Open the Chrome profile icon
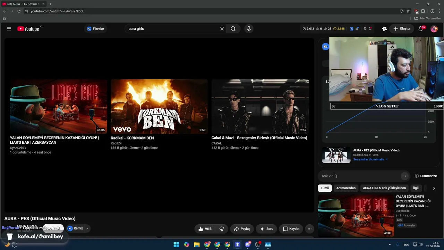 (x=432, y=11)
